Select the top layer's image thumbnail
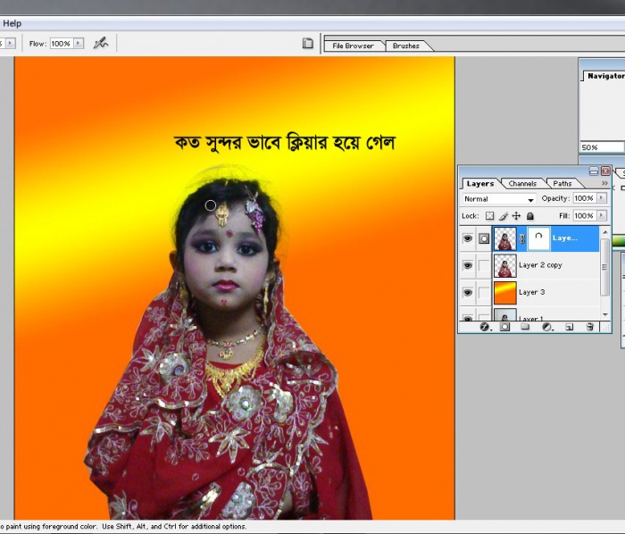The width and height of the screenshot is (625, 534). tap(505, 238)
